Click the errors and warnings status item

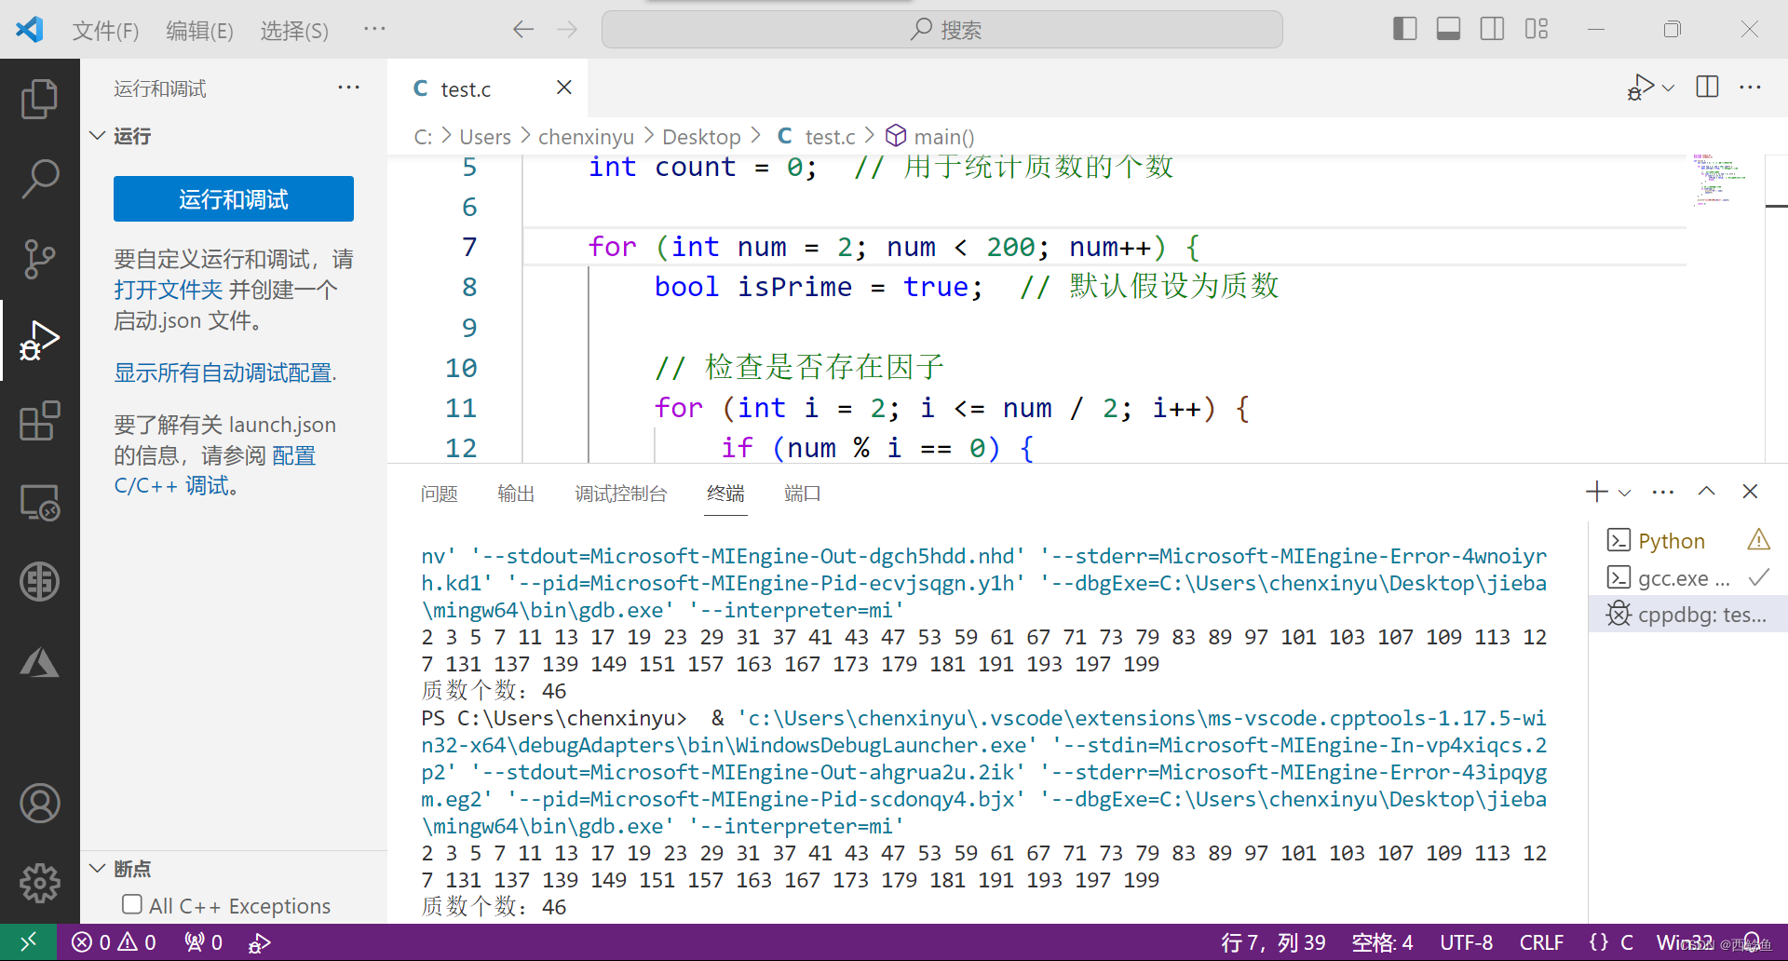tap(114, 942)
